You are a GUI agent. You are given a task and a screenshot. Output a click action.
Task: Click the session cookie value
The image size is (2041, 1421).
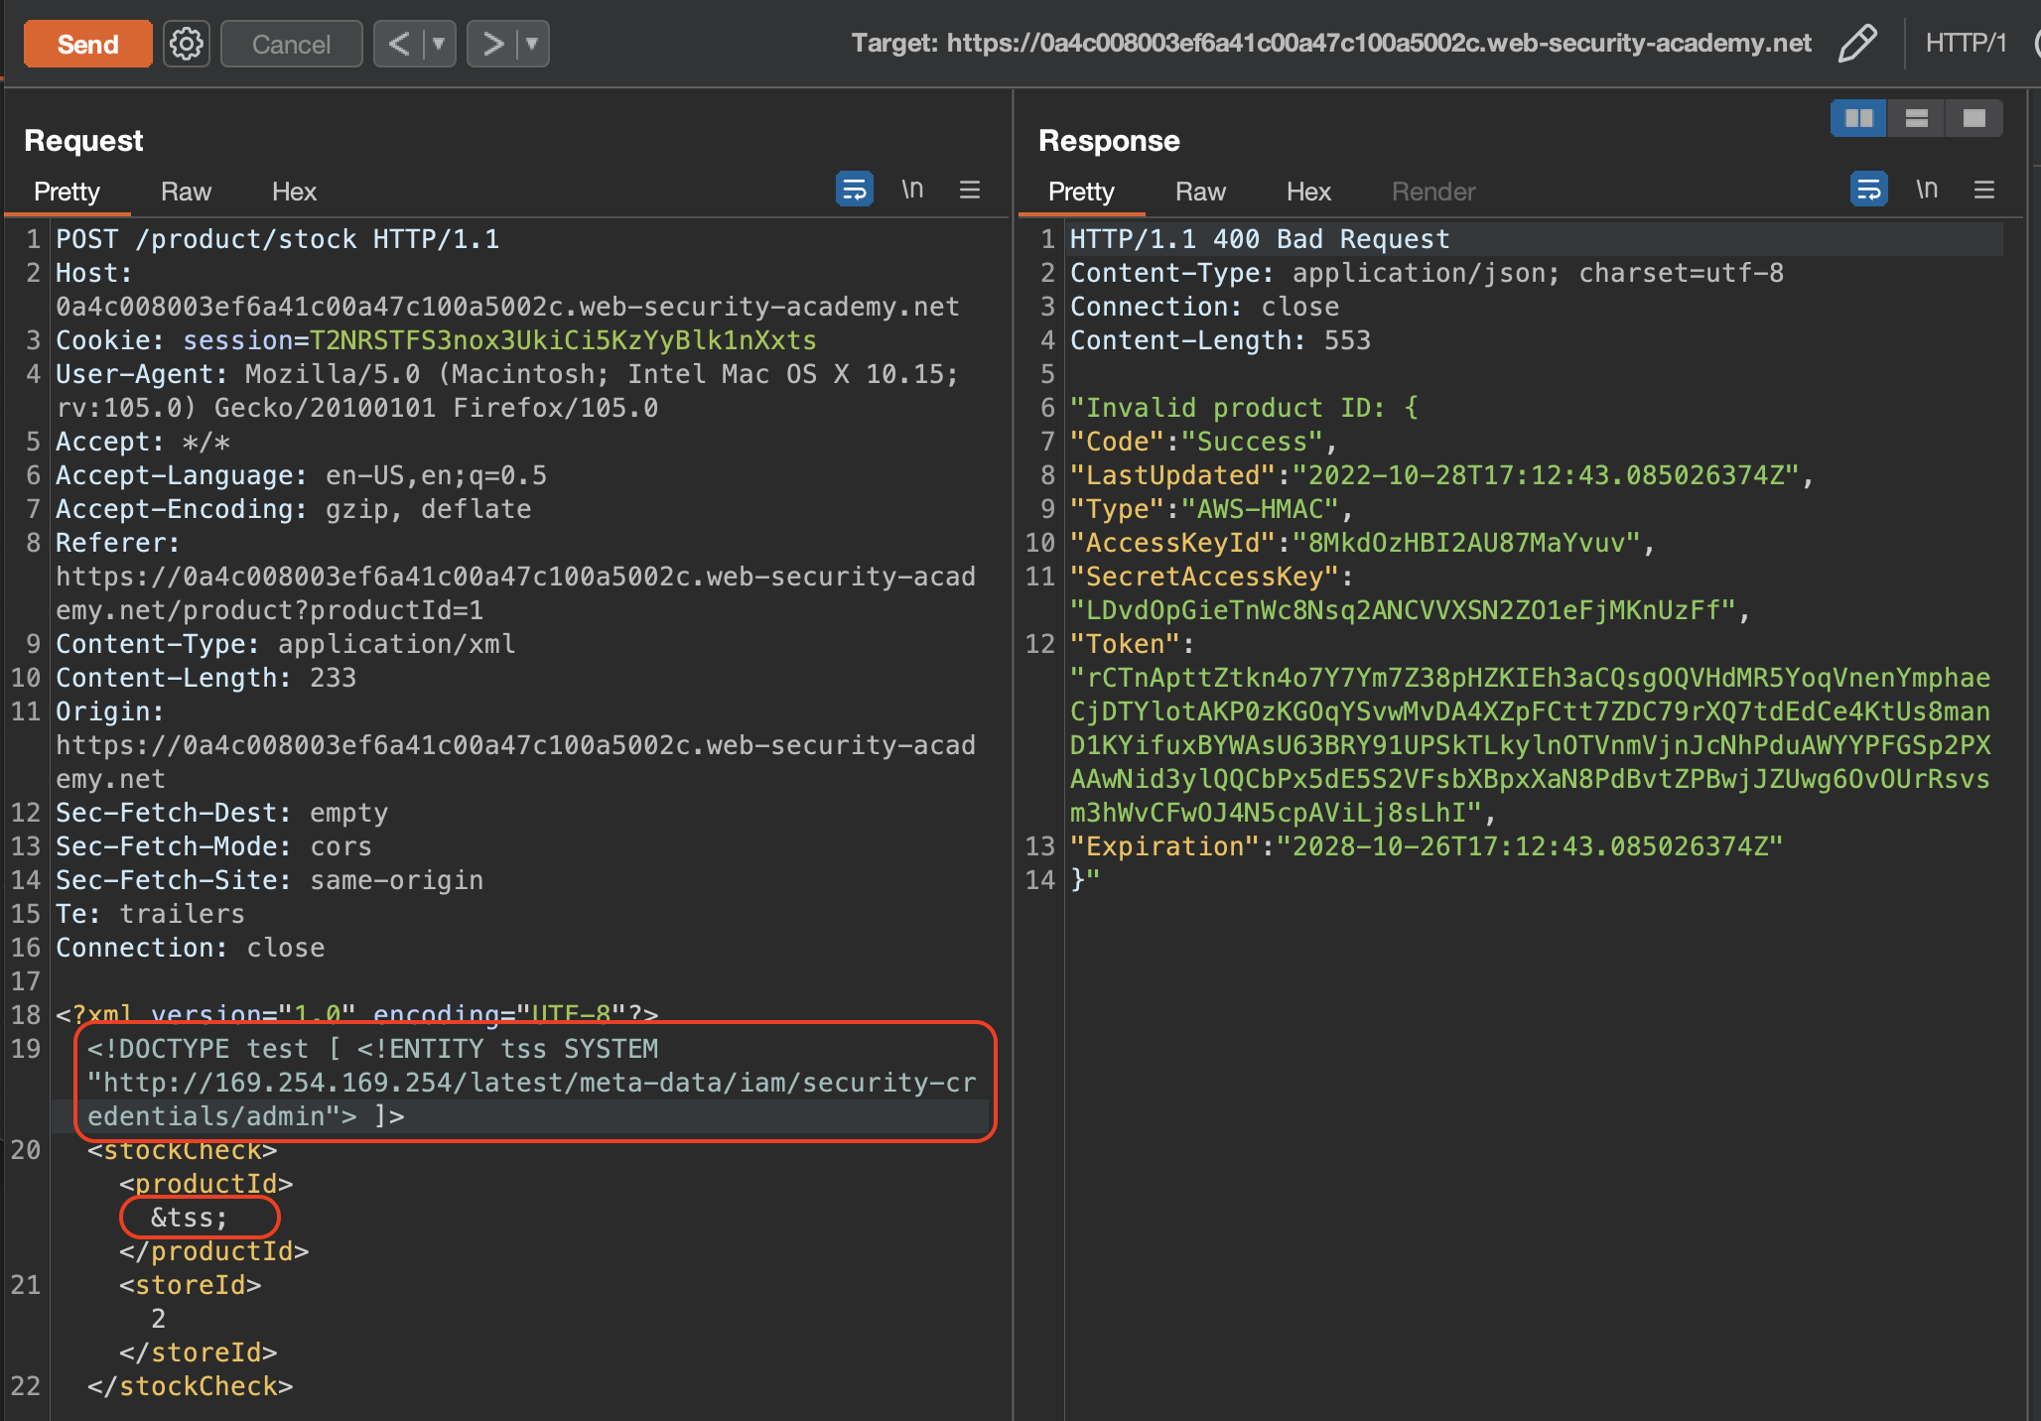pos(563,340)
